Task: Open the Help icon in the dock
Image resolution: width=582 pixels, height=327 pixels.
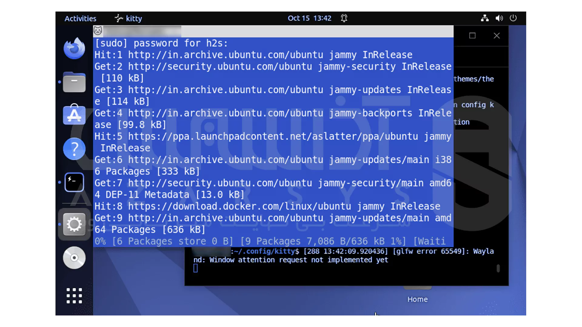Action: (74, 149)
